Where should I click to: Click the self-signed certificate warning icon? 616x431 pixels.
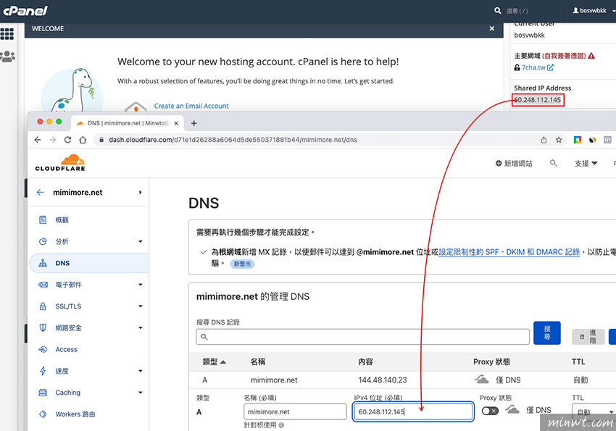(591, 56)
